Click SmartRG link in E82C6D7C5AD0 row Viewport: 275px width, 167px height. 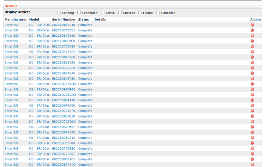click(x=11, y=84)
